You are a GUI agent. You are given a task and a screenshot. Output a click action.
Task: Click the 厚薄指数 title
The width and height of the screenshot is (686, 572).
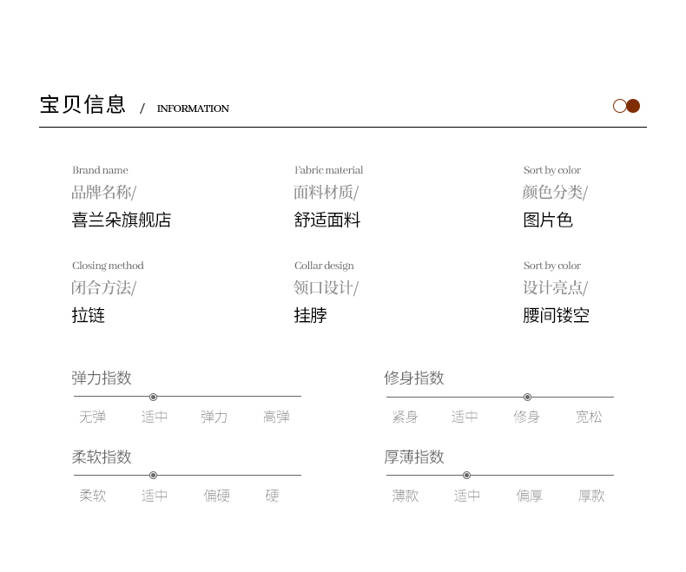click(414, 457)
